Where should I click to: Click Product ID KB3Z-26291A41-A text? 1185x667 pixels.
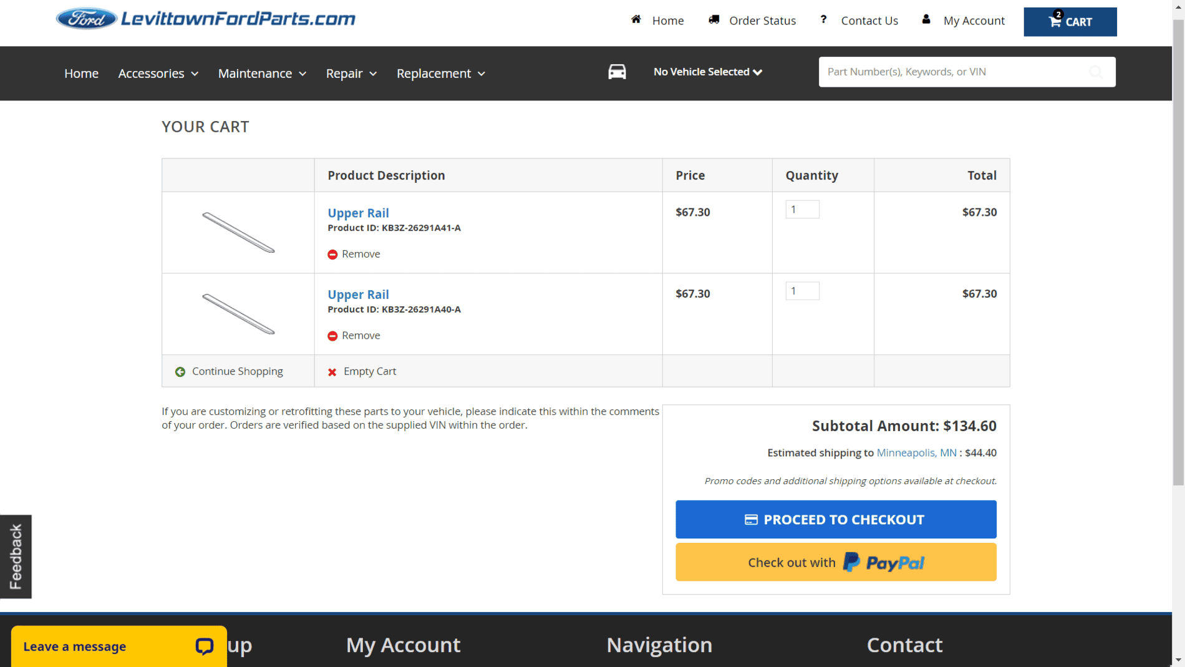394,228
